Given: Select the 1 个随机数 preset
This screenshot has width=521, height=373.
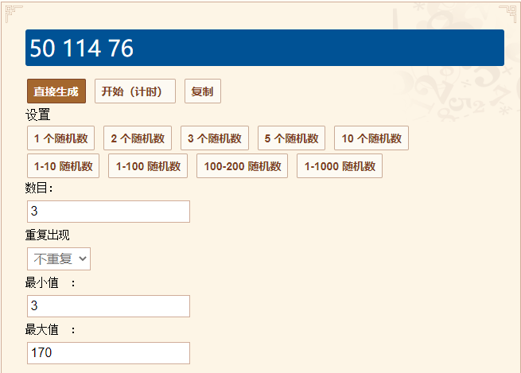Looking at the screenshot, I should click(60, 138).
